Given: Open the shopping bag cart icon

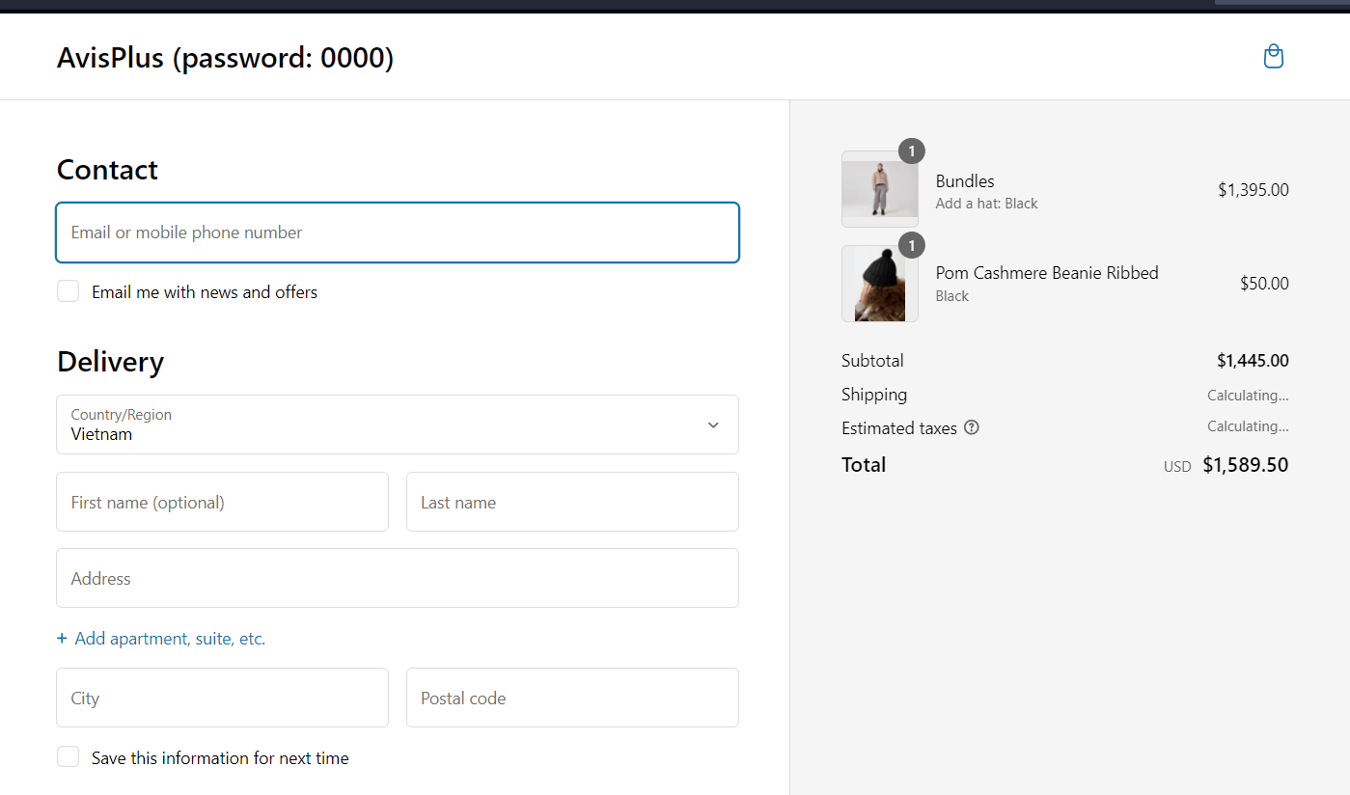Looking at the screenshot, I should 1273,57.
